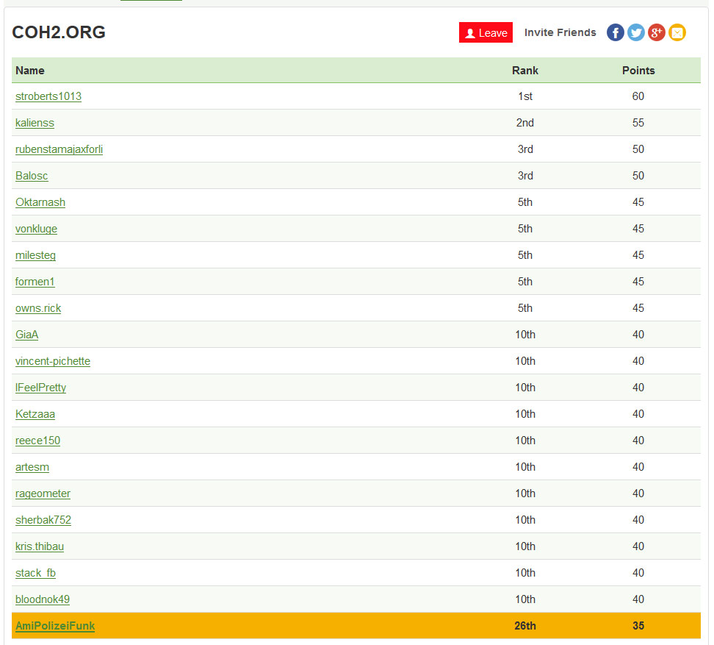Open Ketzaaa profile link
The width and height of the screenshot is (714, 645).
coord(35,413)
